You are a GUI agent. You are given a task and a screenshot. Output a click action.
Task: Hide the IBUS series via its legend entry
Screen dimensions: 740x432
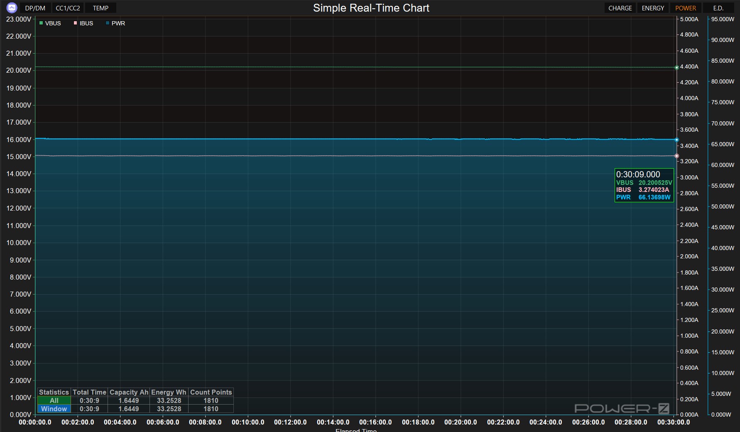click(x=84, y=23)
